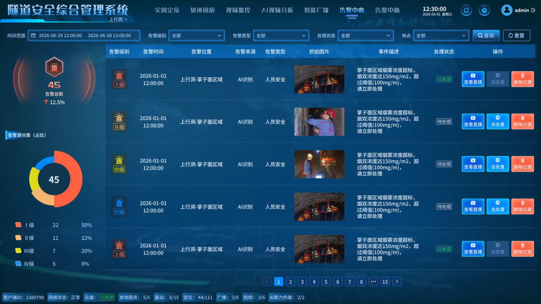541x304 pixels.
Task: Click the IV级 blue alarm level icon
Action: point(119,207)
